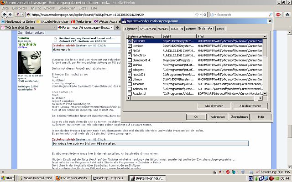Uncheck the hpztsb09 startup entry
The width and height of the screenshot is (292, 182).
[130, 41]
